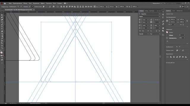Viewport: 190px width, 106px height.
Task: Click the Непрозрачность opacity label
Action: pyautogui.click(x=173, y=38)
